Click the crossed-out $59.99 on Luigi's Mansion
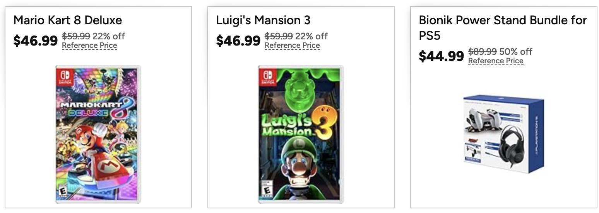The image size is (599, 213). pos(279,36)
